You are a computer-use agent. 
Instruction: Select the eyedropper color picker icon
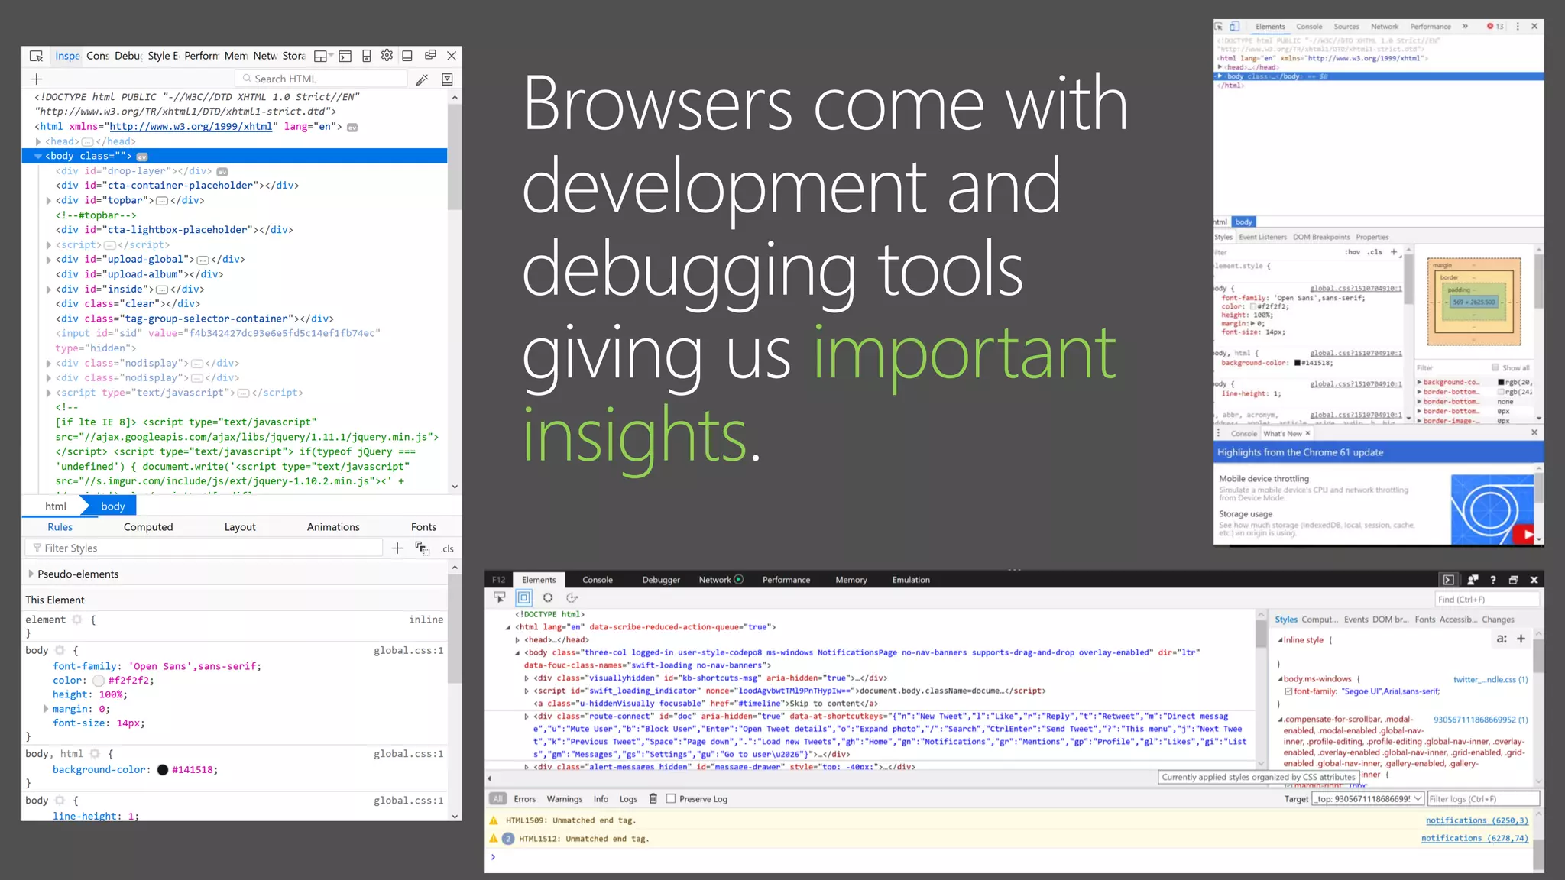coord(422,79)
